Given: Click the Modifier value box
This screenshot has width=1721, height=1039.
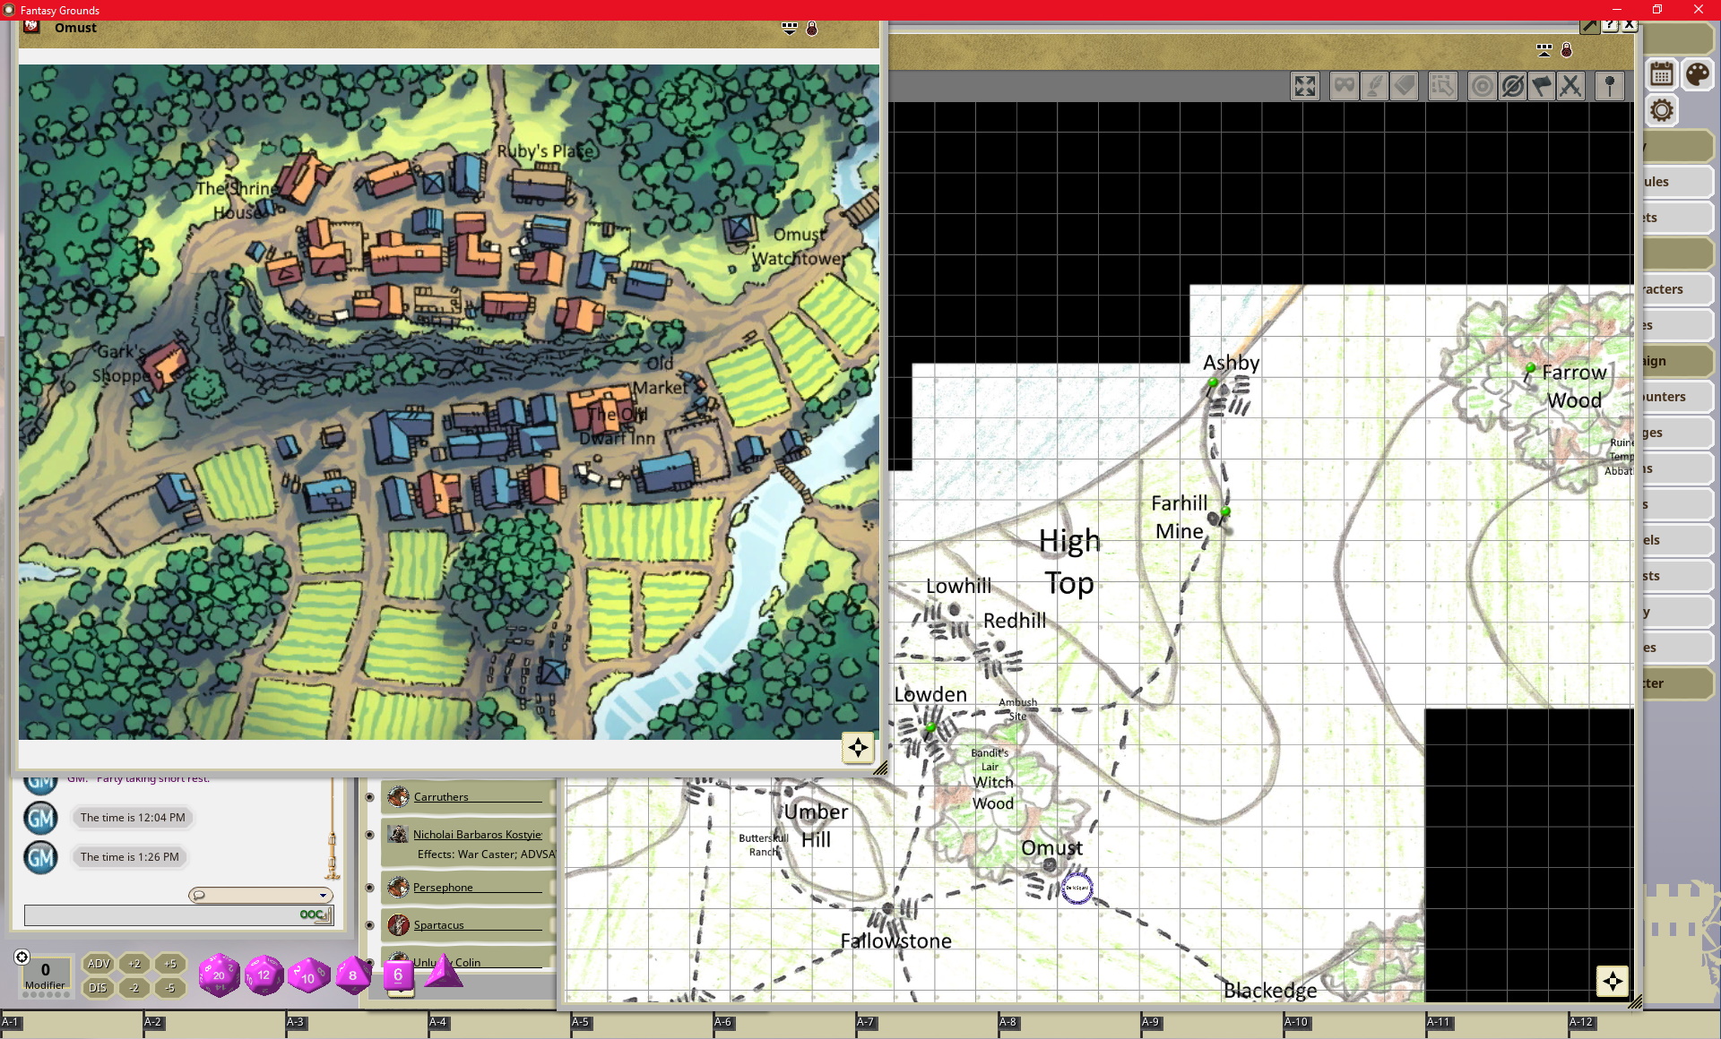Looking at the screenshot, I should [x=46, y=975].
